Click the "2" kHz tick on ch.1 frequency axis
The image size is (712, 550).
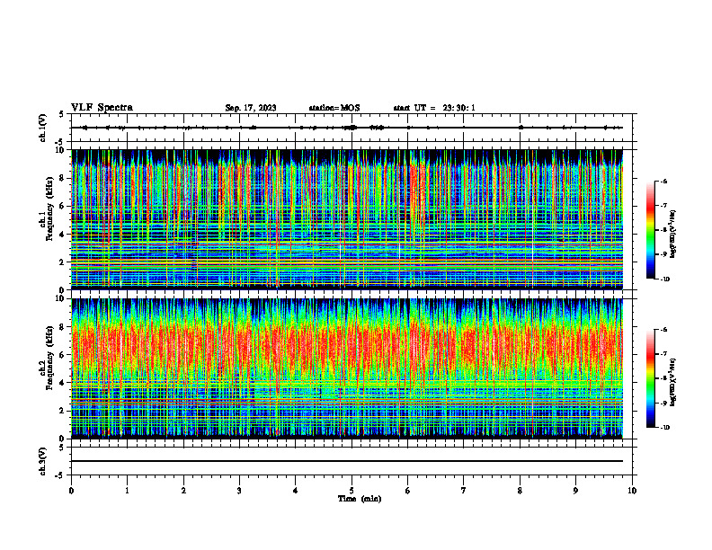pyautogui.click(x=62, y=262)
